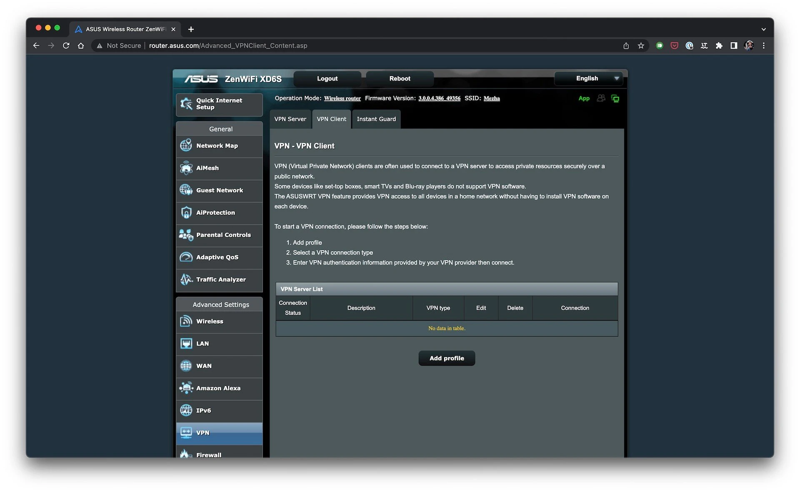Open Network Map menu item
800x492 pixels.
pyautogui.click(x=219, y=146)
